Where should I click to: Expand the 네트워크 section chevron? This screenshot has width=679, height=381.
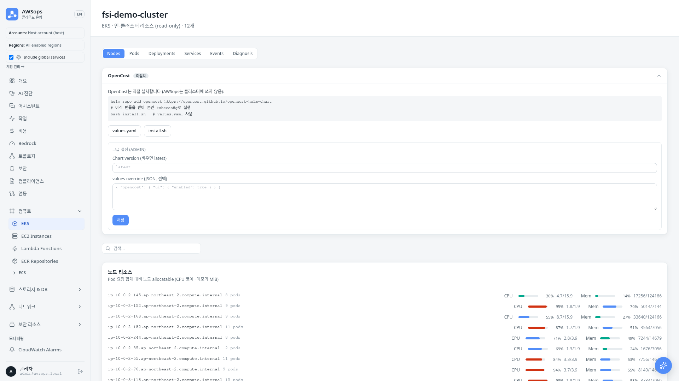[x=80, y=307]
